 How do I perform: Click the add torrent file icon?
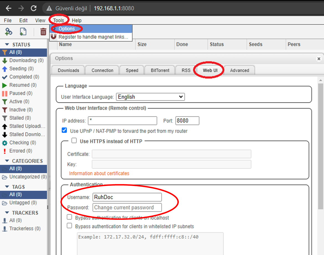coord(23,32)
